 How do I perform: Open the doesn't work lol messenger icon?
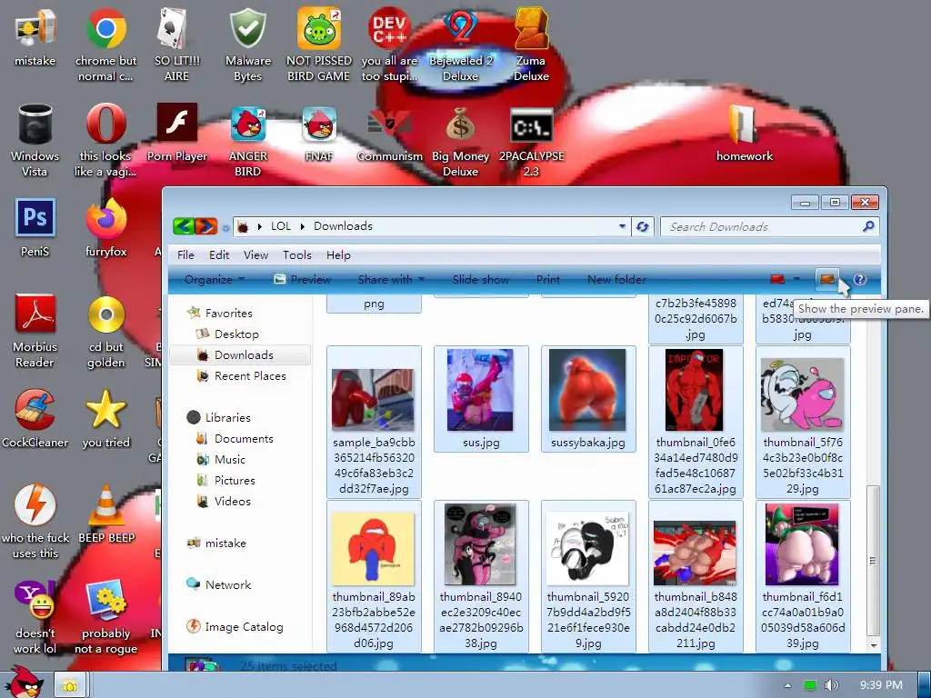tap(35, 601)
